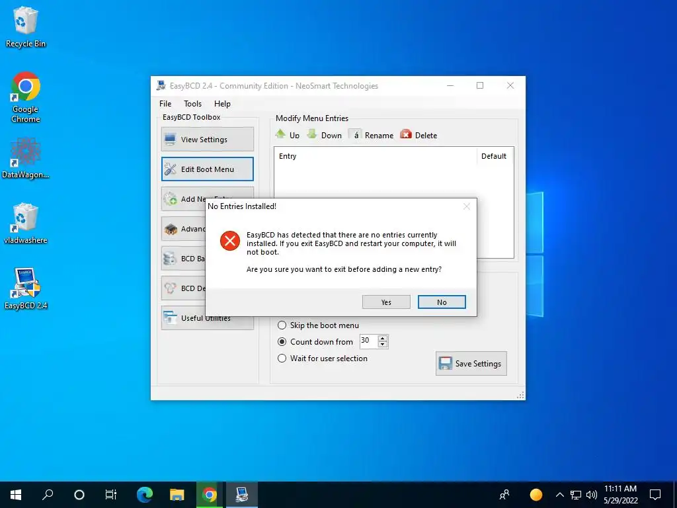Click the Save Settings button
Viewport: 677px width, 508px height.
click(471, 363)
